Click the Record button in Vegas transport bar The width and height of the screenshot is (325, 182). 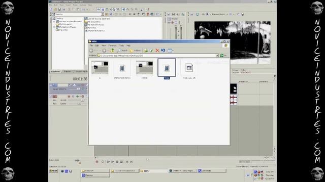click(x=97, y=162)
